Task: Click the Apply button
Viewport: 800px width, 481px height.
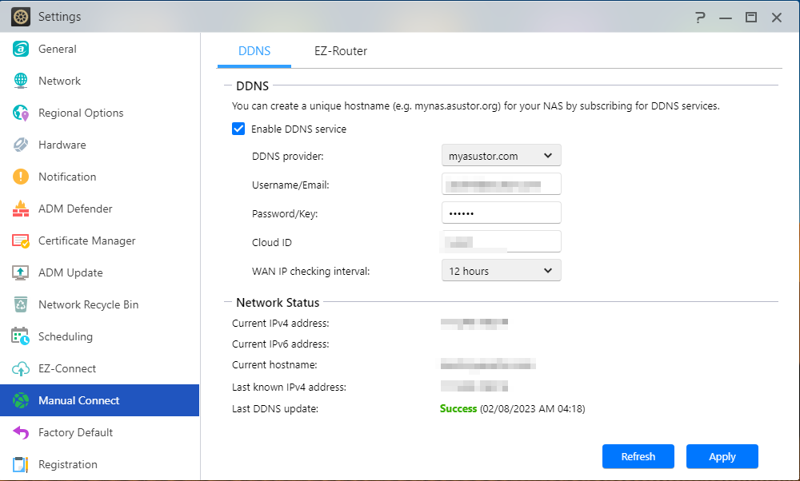Action: click(722, 456)
